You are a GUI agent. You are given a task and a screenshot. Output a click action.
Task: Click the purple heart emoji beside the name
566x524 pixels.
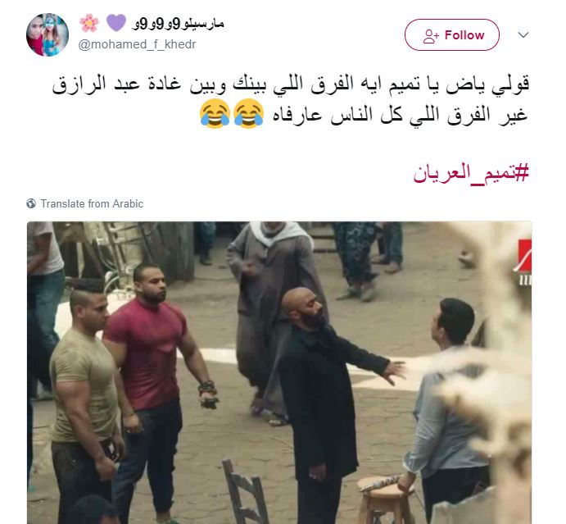click(x=115, y=22)
